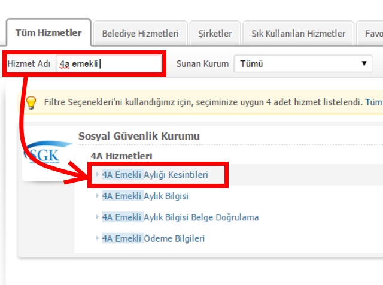Open the Şirketler tab
The height and width of the screenshot is (285, 383).
pyautogui.click(x=215, y=34)
